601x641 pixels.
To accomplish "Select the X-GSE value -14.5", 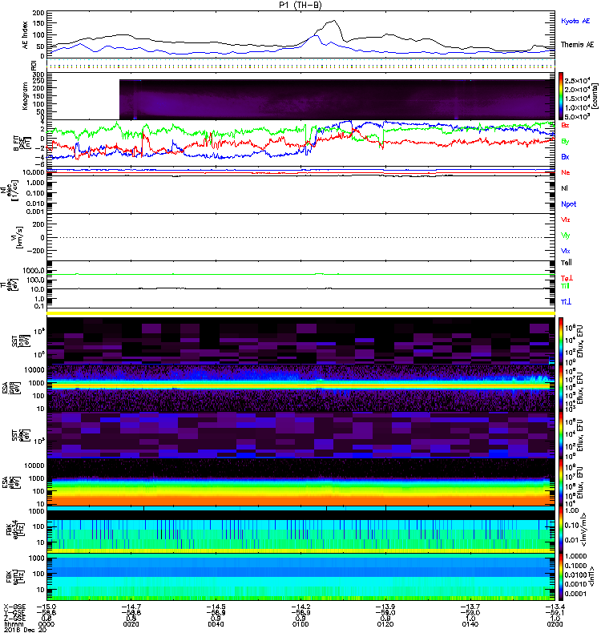I will [x=216, y=607].
